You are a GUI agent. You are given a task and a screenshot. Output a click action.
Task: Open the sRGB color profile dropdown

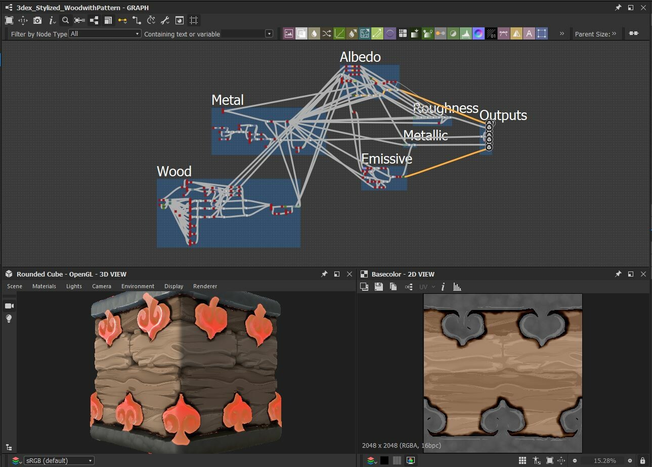[x=58, y=460]
